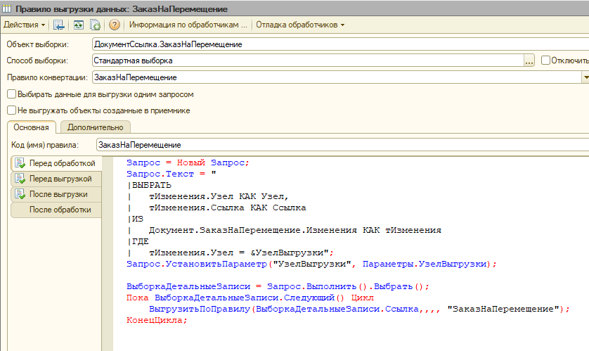Toggle the Отключить checkbox
Screen dimensions: 589x351
(545, 60)
